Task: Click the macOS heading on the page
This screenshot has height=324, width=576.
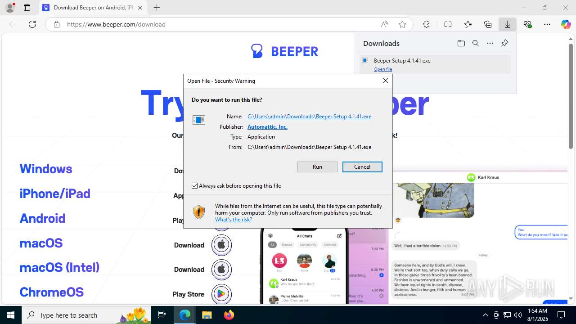Action: tap(41, 243)
